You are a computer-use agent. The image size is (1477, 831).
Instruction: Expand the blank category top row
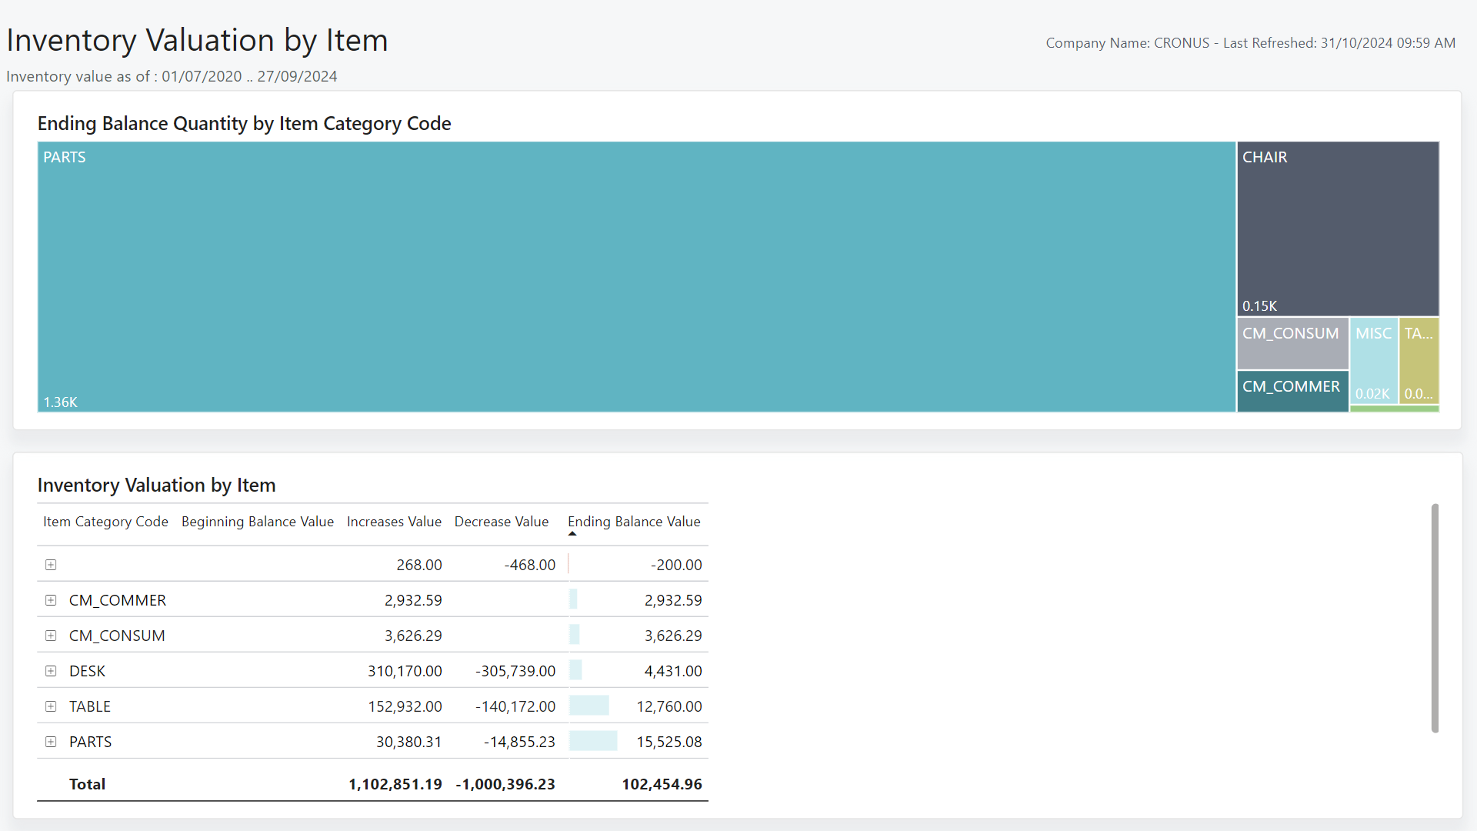coord(51,565)
